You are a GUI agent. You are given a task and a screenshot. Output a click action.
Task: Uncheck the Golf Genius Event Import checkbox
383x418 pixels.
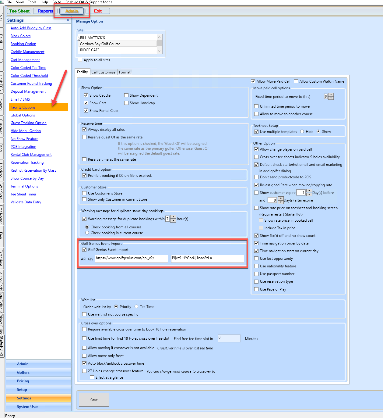point(85,250)
